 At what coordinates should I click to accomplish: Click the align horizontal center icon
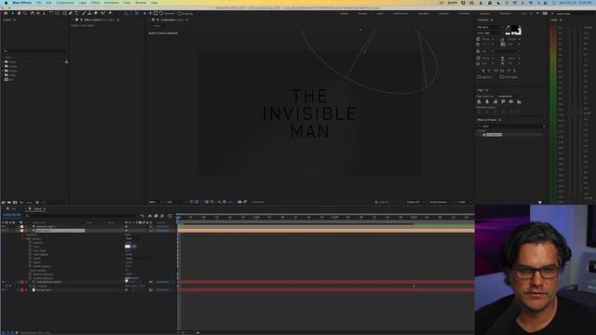(487, 101)
